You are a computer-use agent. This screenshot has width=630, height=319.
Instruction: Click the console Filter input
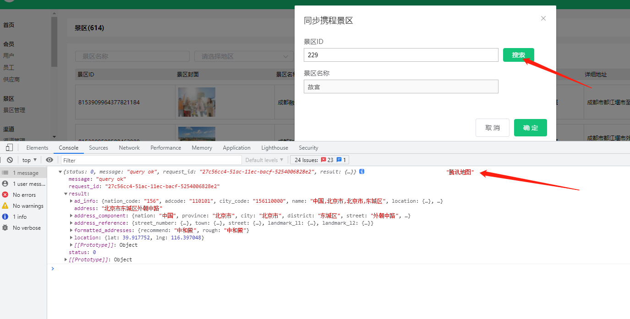151,160
